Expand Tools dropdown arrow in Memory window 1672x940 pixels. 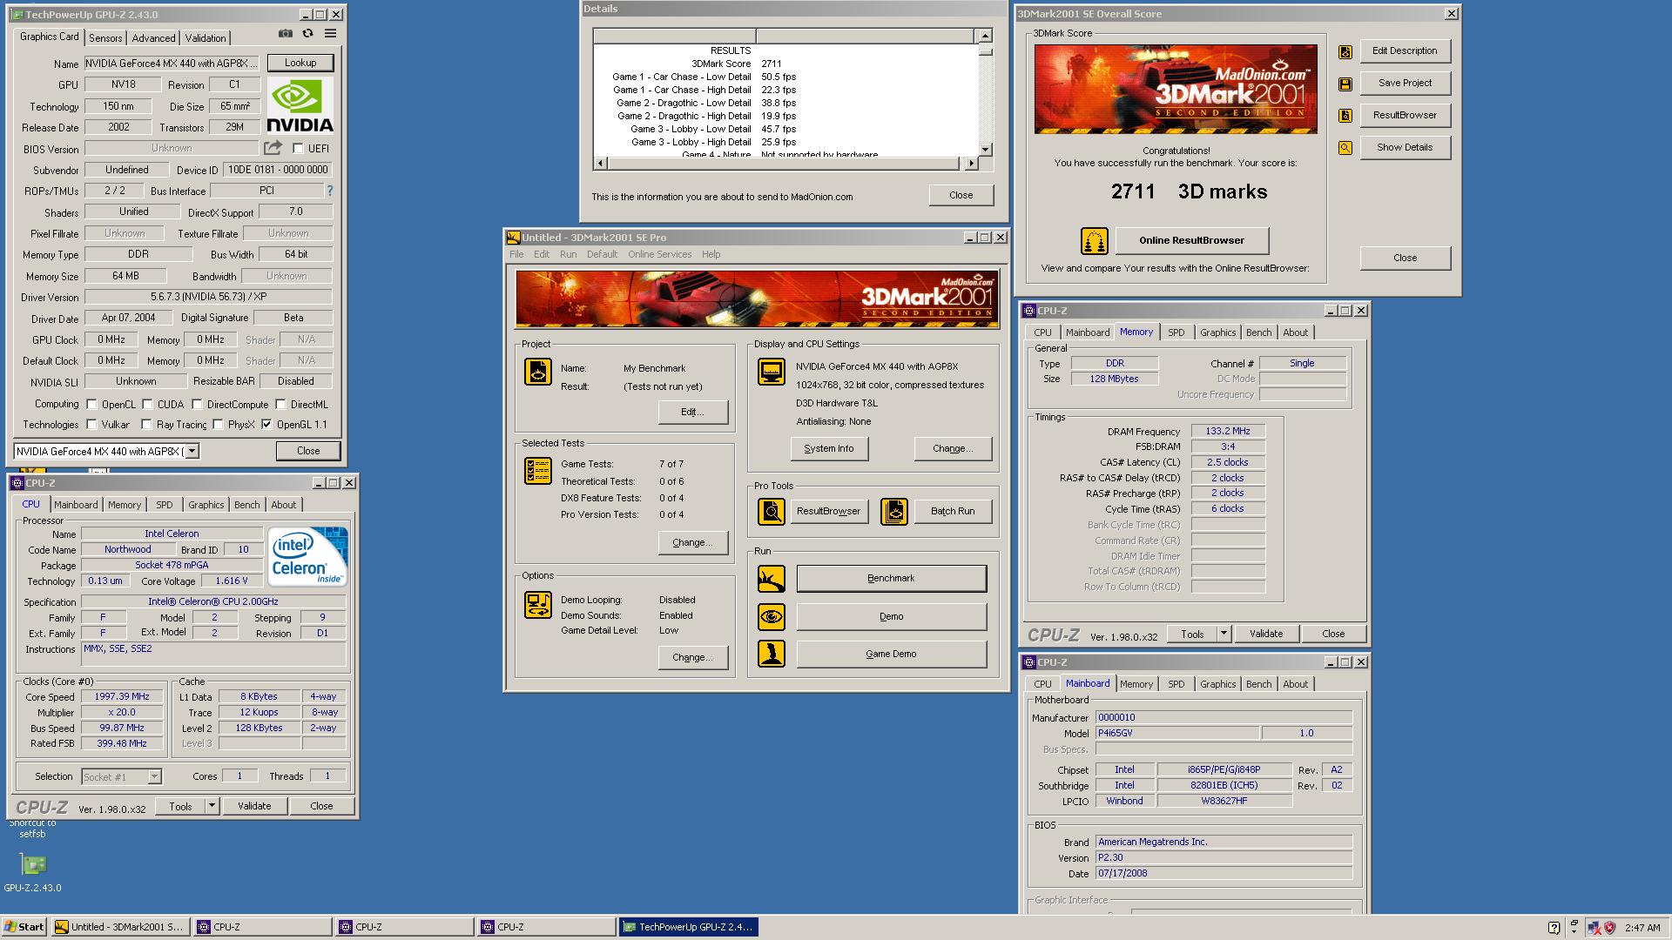pos(1224,634)
